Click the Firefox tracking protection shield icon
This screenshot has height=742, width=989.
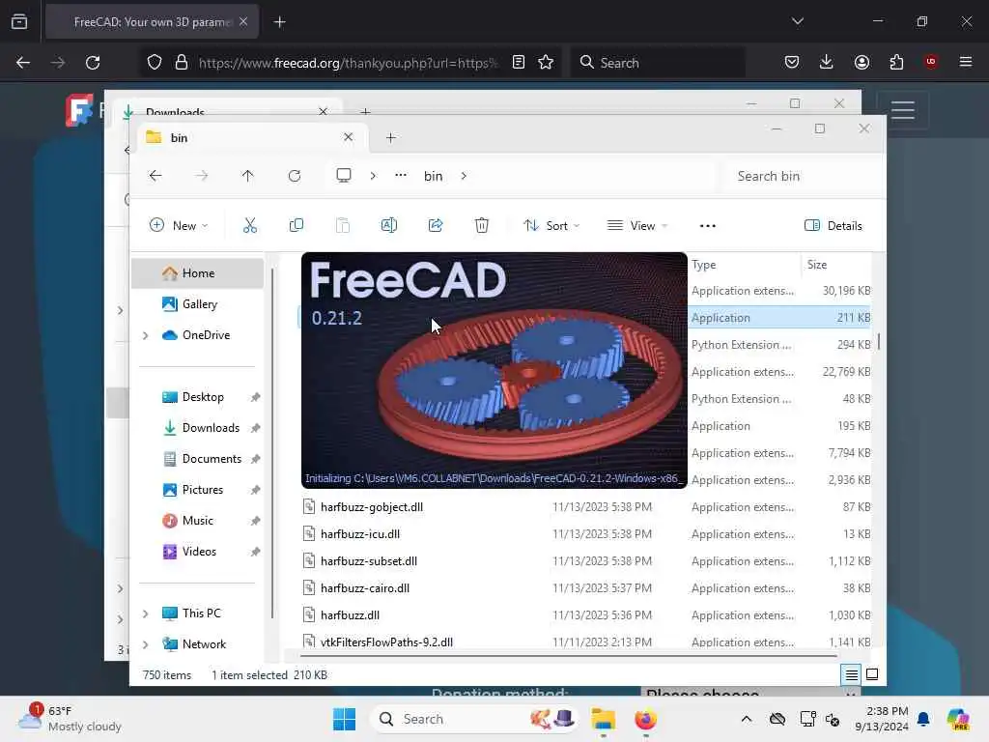[154, 63]
